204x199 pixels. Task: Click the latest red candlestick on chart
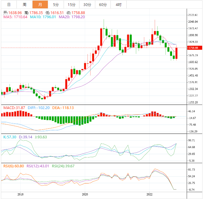(x=177, y=53)
